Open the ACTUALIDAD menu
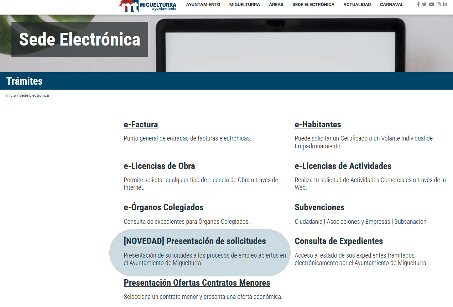 pyautogui.click(x=357, y=5)
